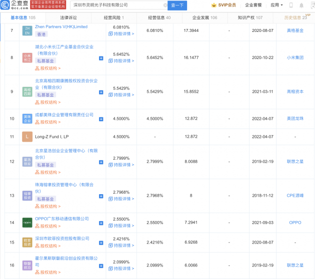Screen dimensions: 315x279
Task: View 持股详情 for the 2.7999% row
Action: [121, 165]
